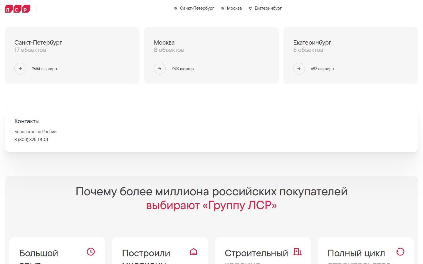Click the ЛСР logo
The height and width of the screenshot is (264, 423).
pos(17,9)
